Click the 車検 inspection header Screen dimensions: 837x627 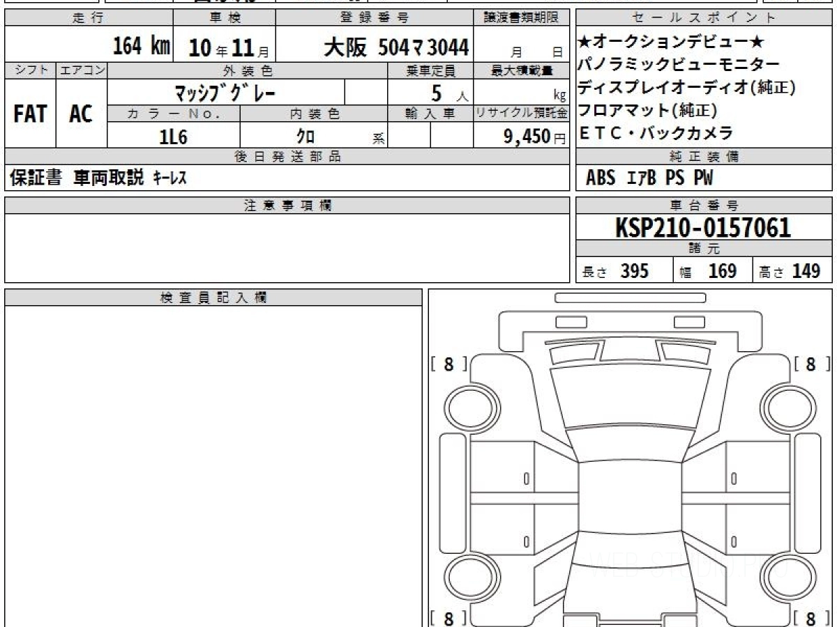click(x=225, y=18)
